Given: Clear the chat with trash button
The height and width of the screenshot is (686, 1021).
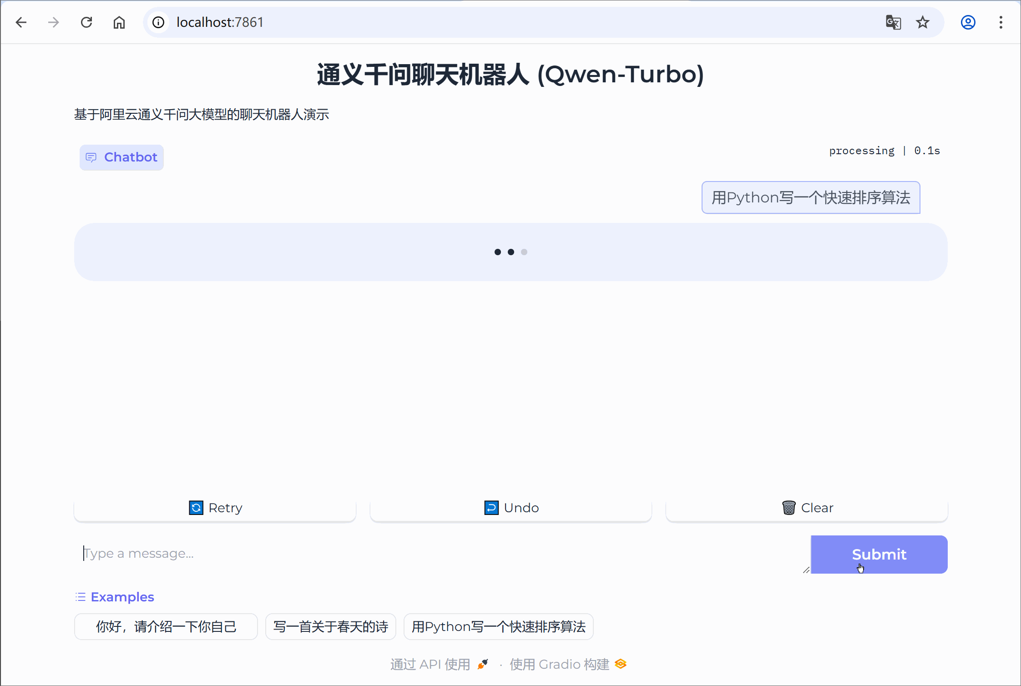Looking at the screenshot, I should [x=807, y=508].
